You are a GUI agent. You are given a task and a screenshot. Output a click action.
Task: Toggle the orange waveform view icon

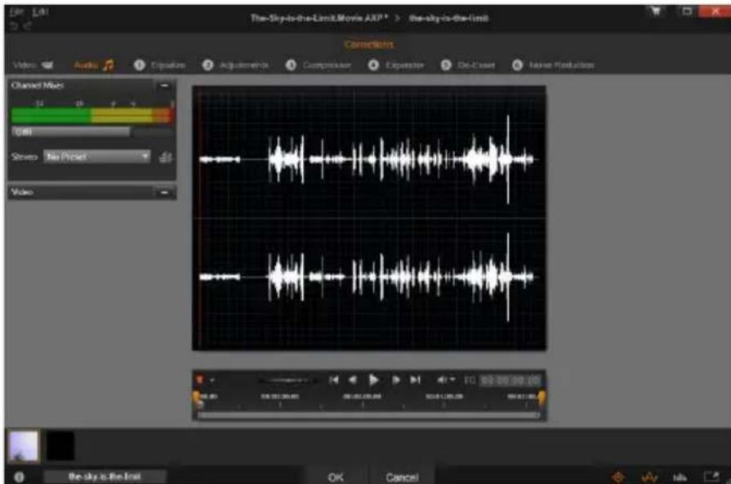(x=649, y=477)
